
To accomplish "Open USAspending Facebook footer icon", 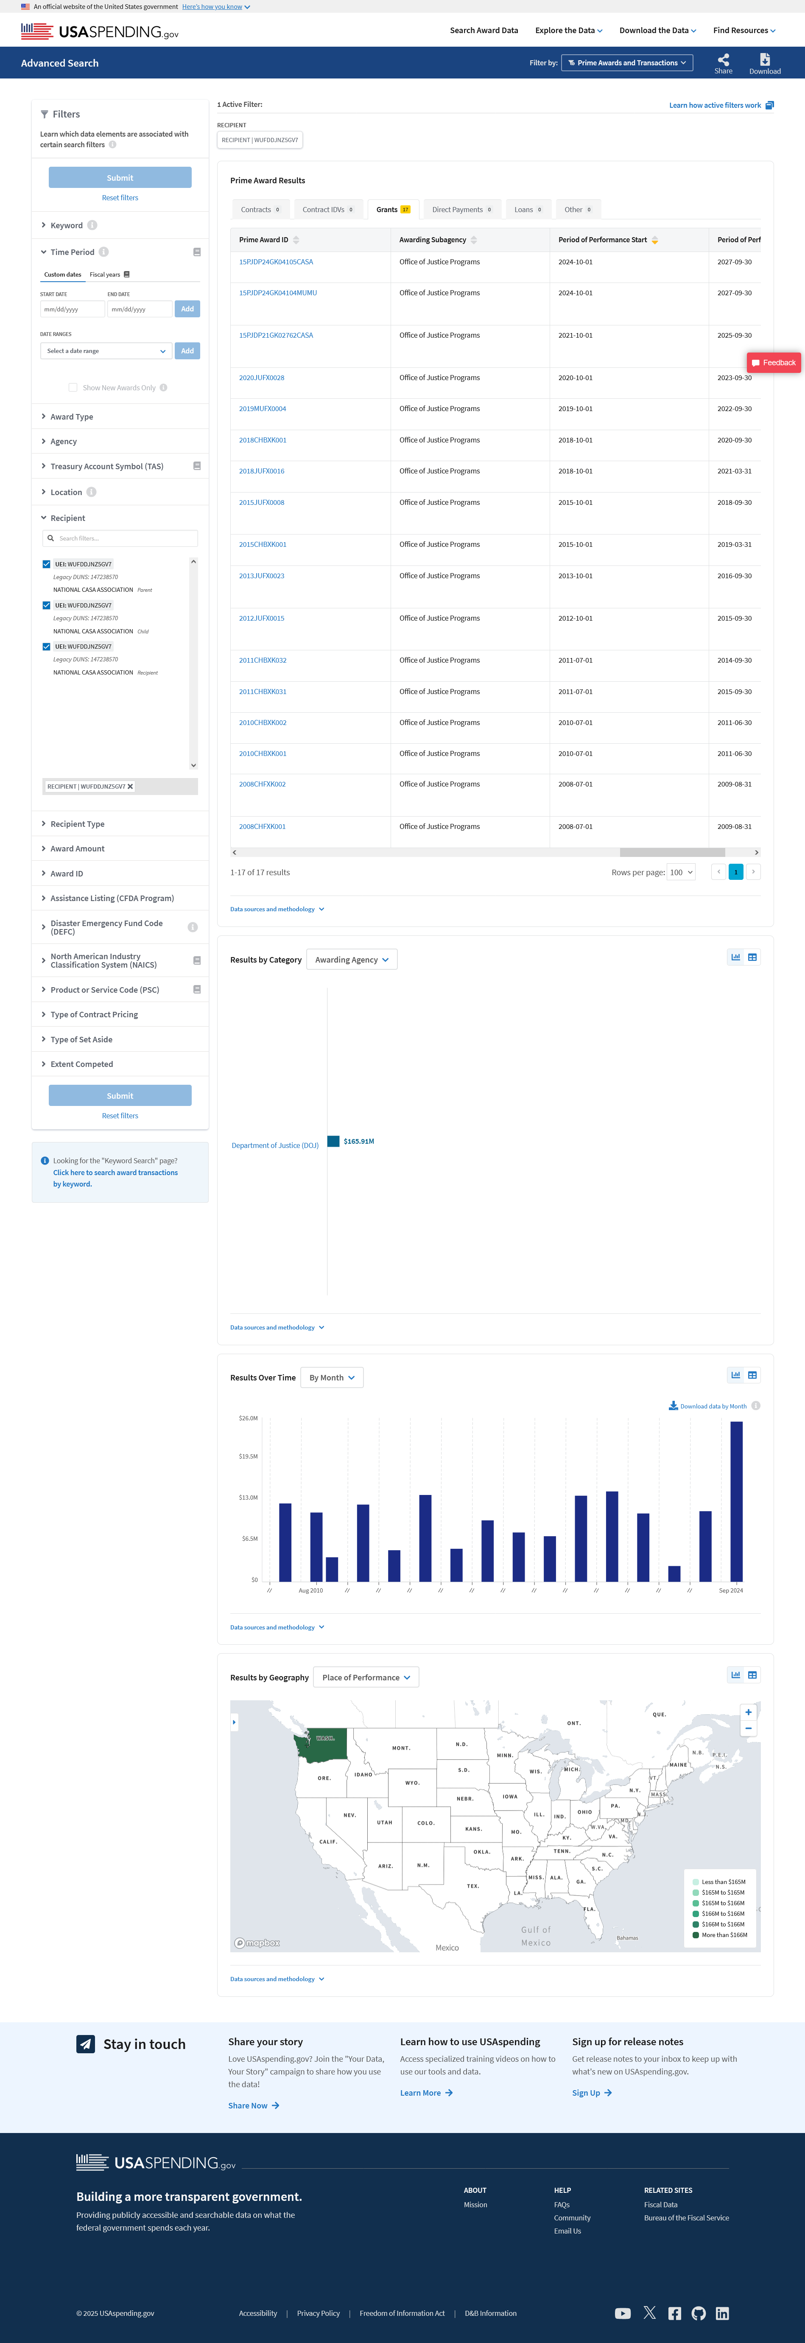I will coord(675,2313).
